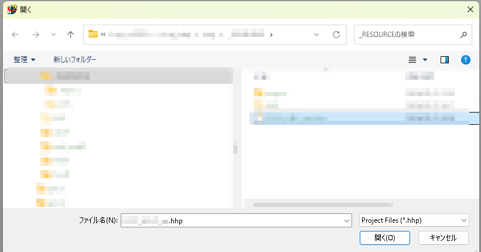This screenshot has height=252, width=481.
Task: Click the 開く(O) button
Action: 384,238
